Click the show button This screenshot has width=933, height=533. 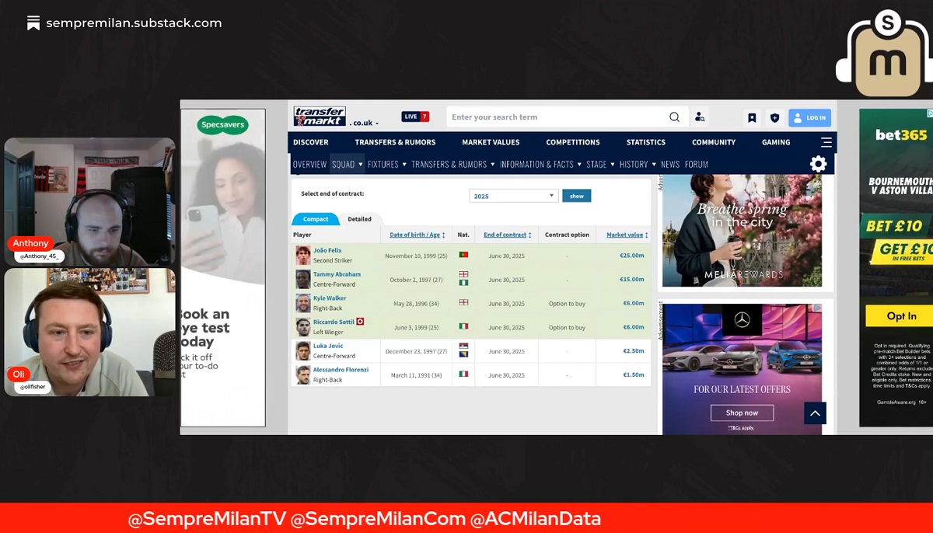577,196
